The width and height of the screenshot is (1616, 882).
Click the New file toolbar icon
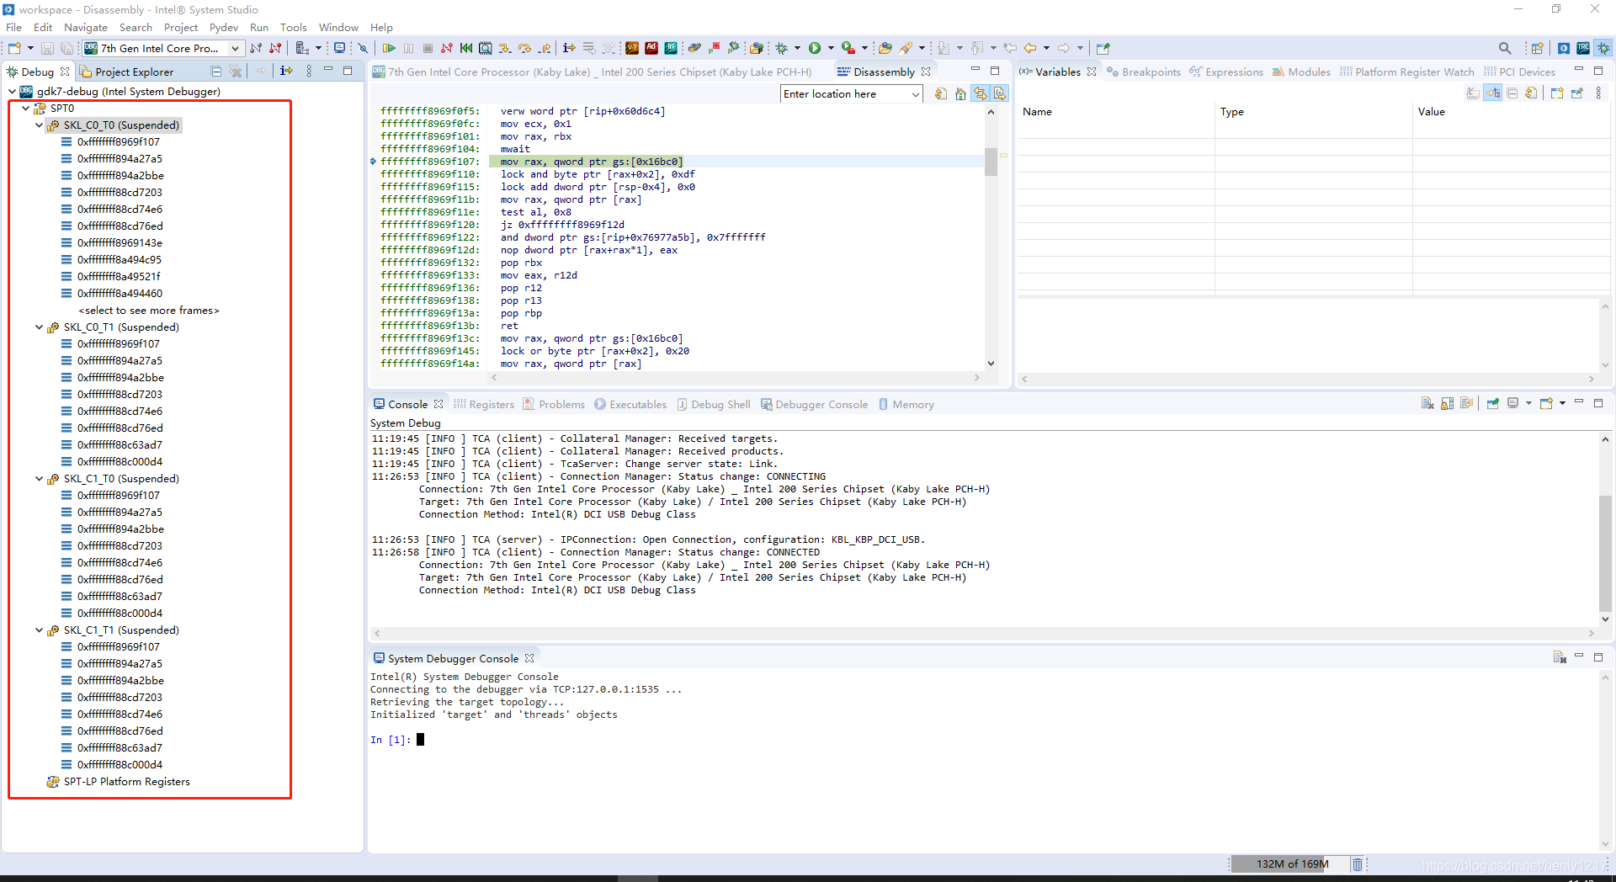point(14,48)
